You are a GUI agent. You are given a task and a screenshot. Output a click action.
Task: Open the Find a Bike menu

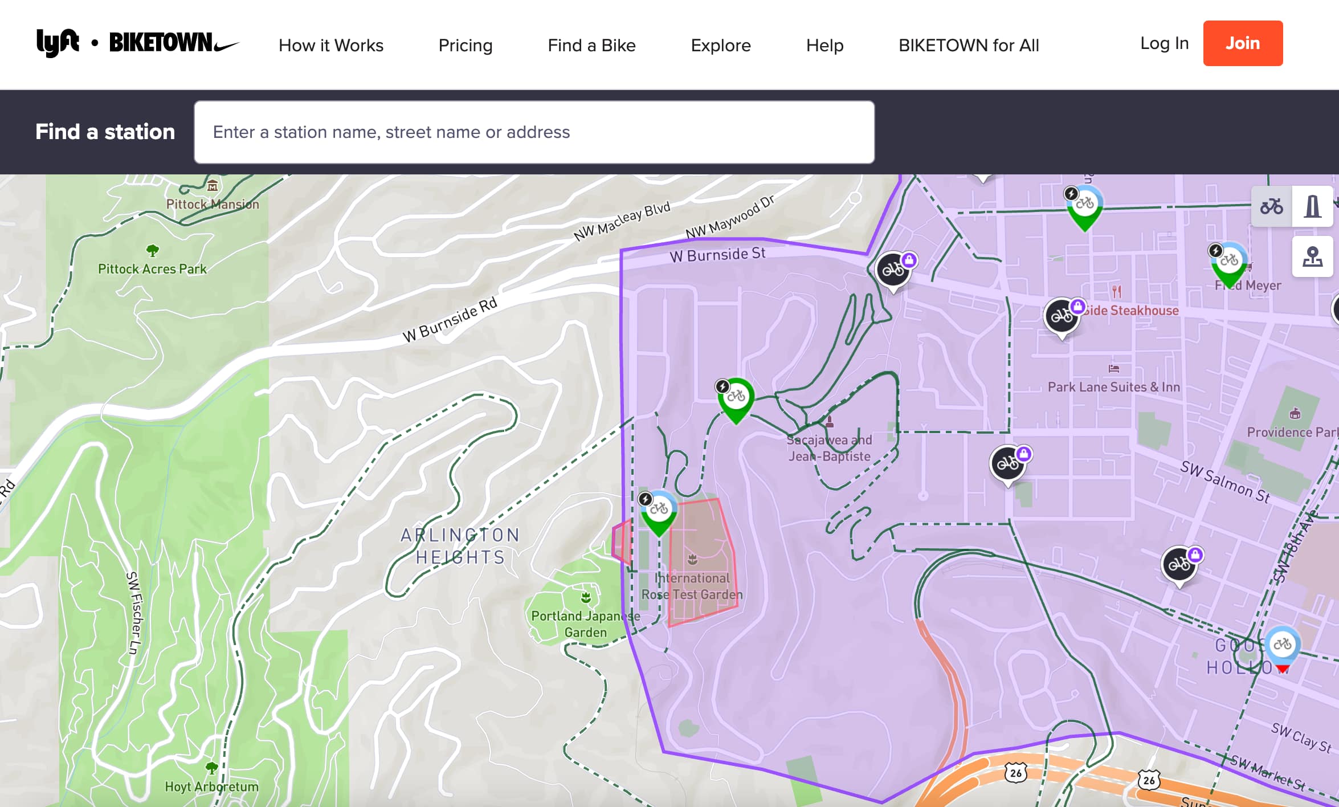coord(591,45)
